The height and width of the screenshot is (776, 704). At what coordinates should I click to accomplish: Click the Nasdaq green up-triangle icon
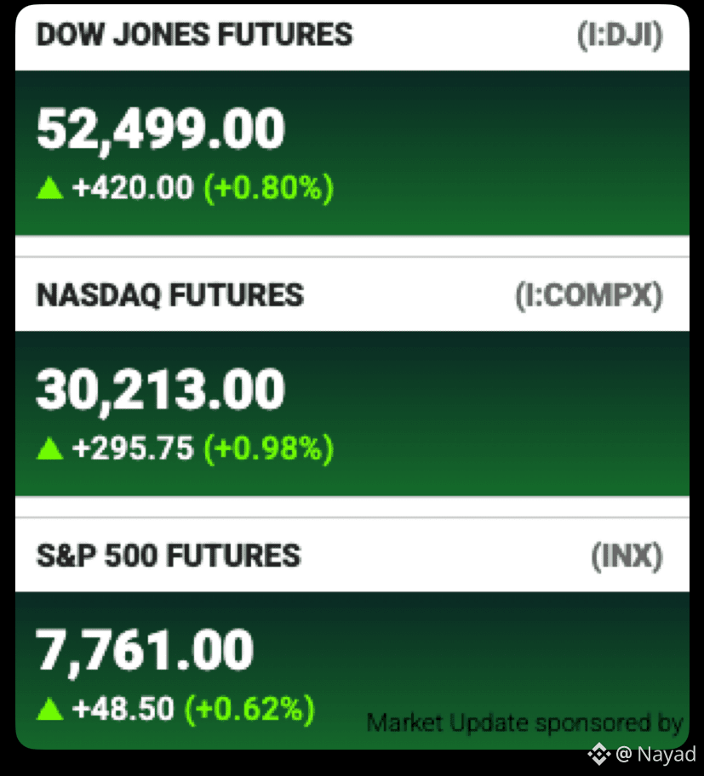click(50, 449)
